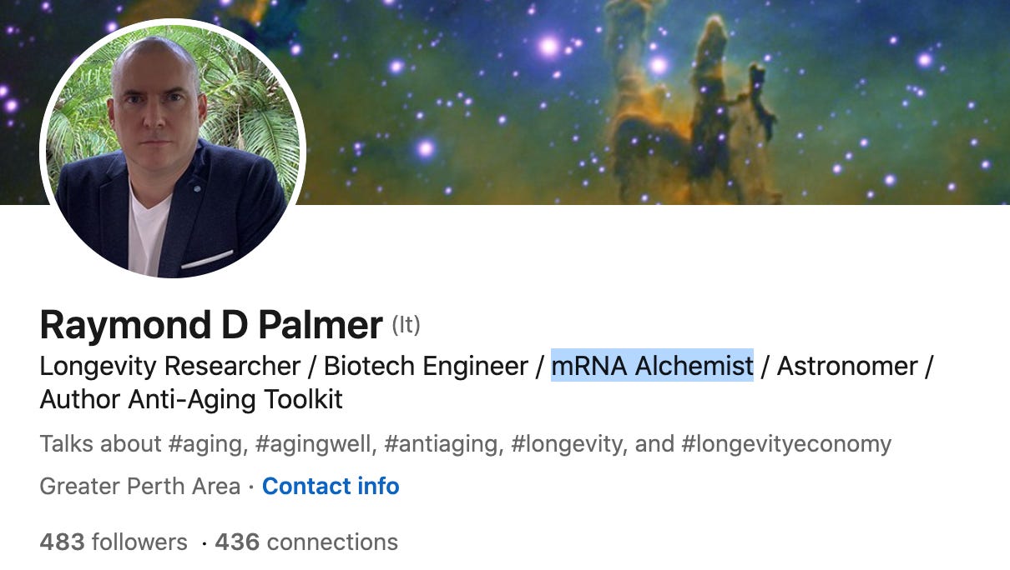Click Author Anti-Aging Toolkit text
1010x570 pixels.
tap(191, 400)
